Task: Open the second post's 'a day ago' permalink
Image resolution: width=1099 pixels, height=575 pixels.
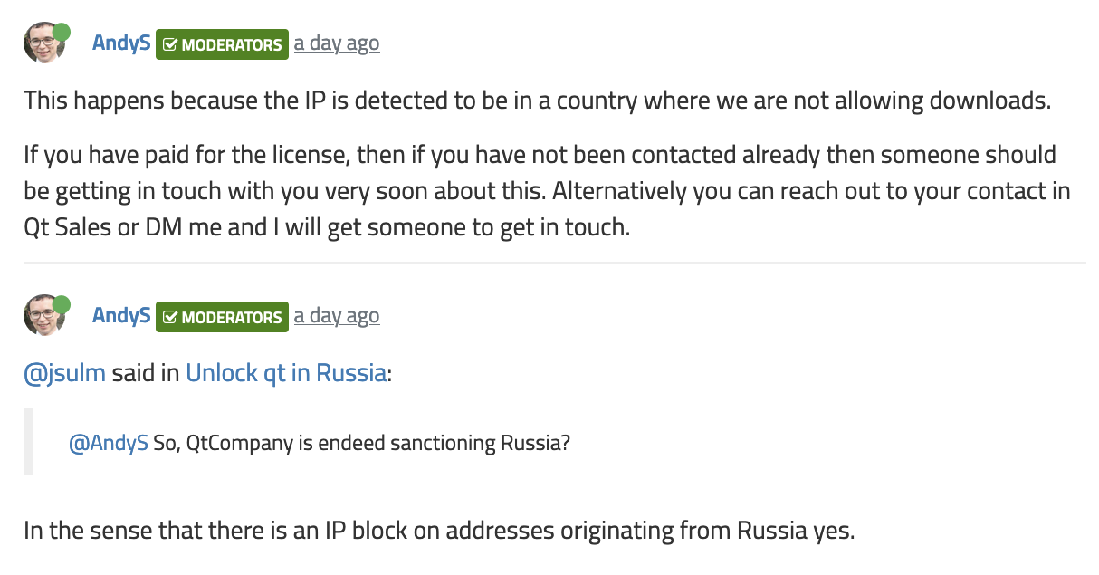Action: click(x=337, y=316)
